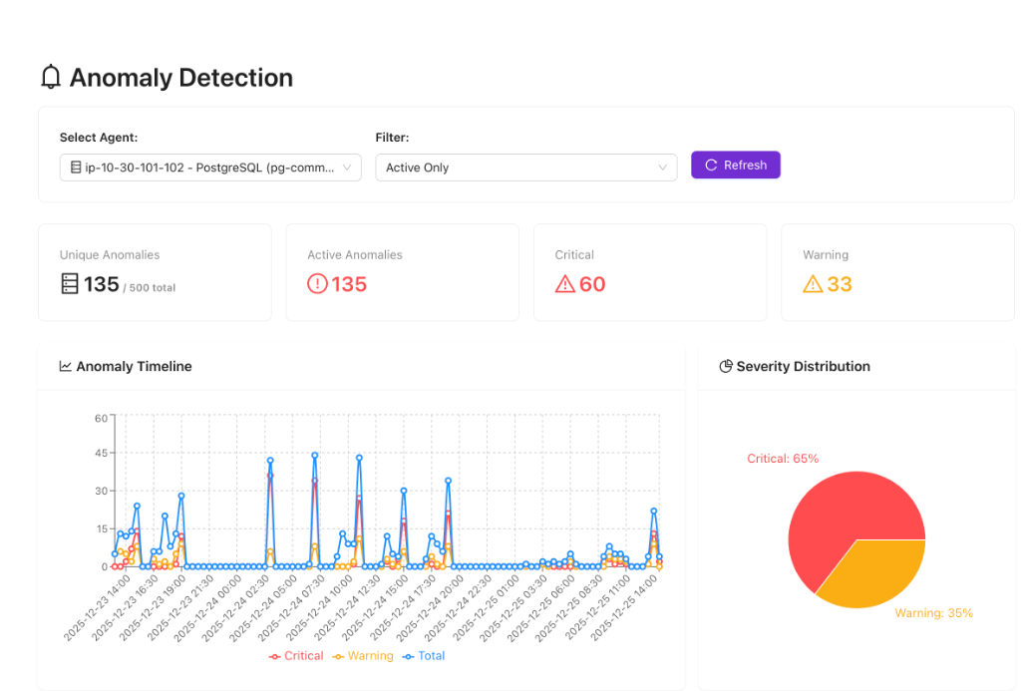Click the server icon inside the Select Agent field
The image size is (1021, 691).
coord(74,168)
